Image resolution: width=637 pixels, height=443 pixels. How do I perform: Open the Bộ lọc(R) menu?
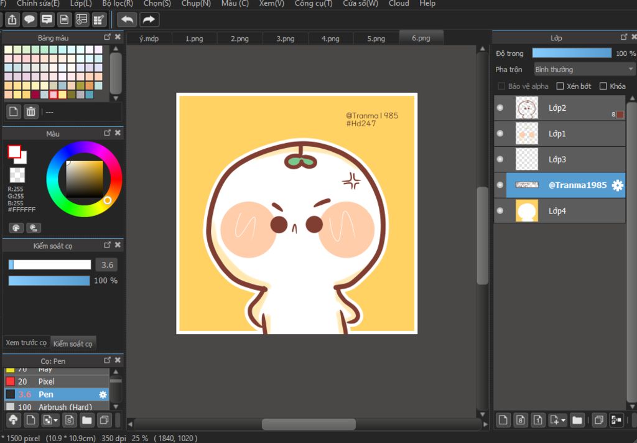(118, 4)
